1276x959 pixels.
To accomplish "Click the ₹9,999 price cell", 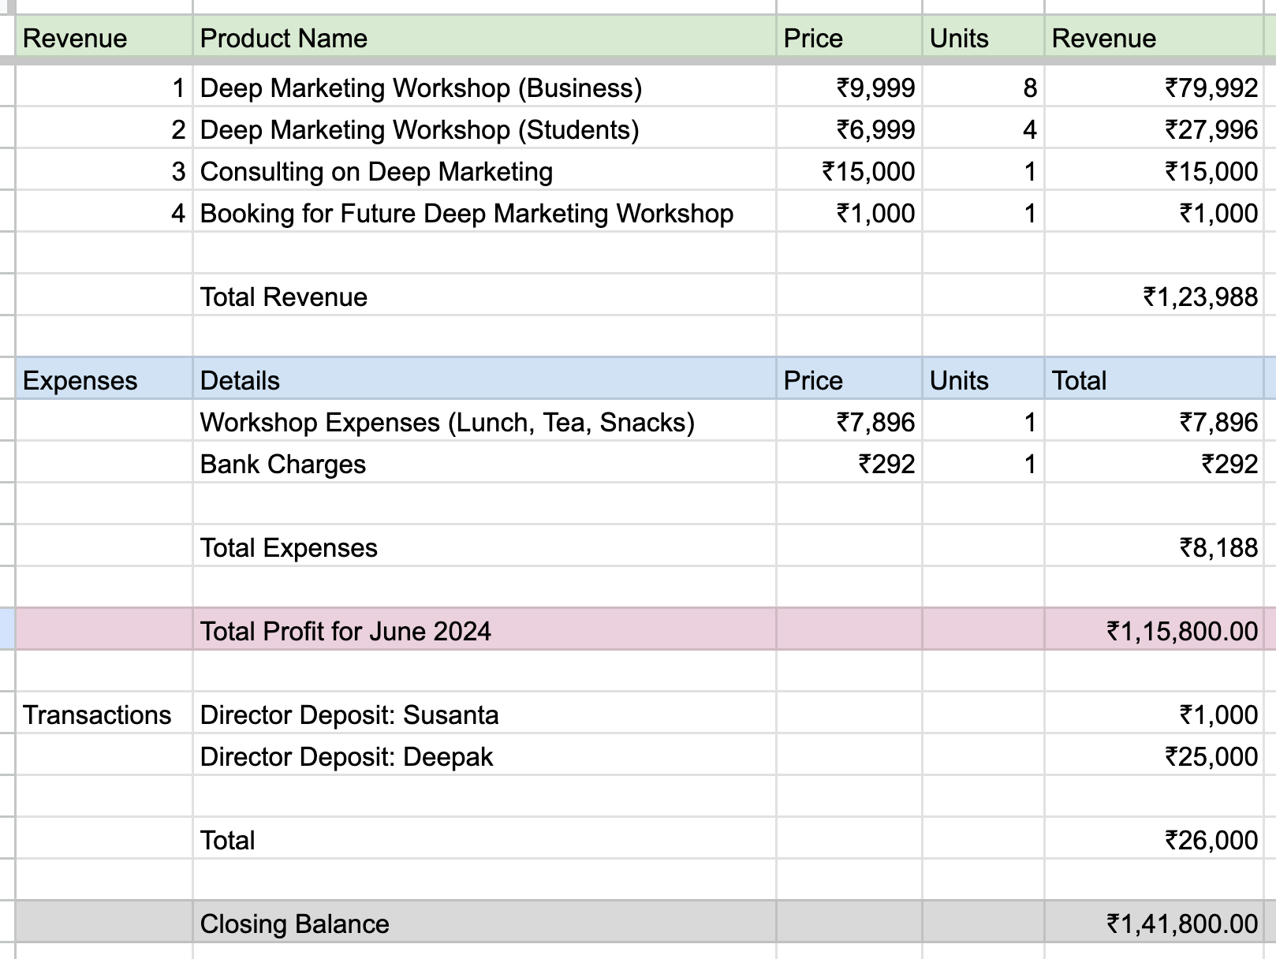I will coord(849,88).
